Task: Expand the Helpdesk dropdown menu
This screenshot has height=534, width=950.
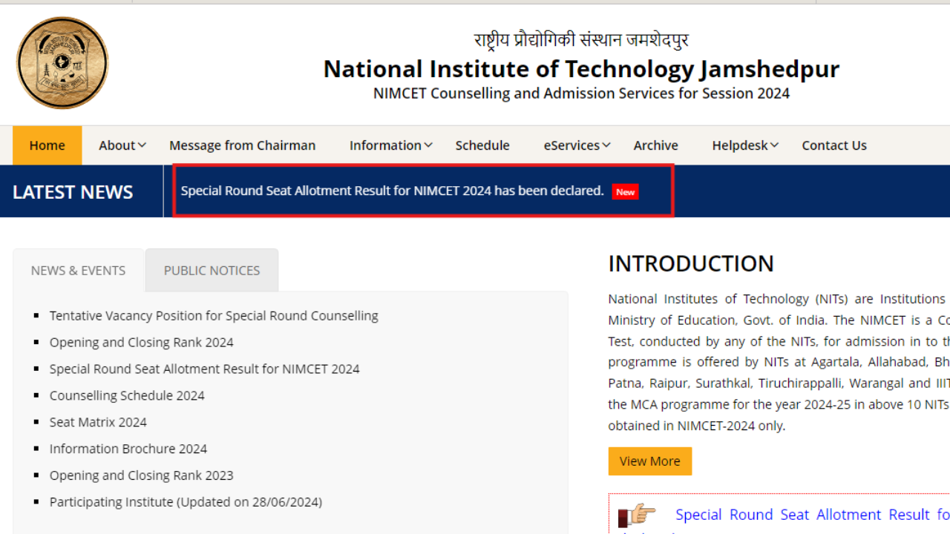Action: [745, 145]
